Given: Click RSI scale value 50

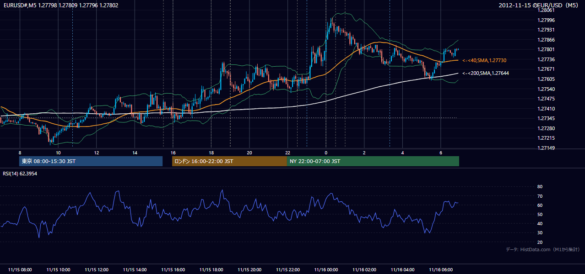Looking at the screenshot, I should point(540,214).
